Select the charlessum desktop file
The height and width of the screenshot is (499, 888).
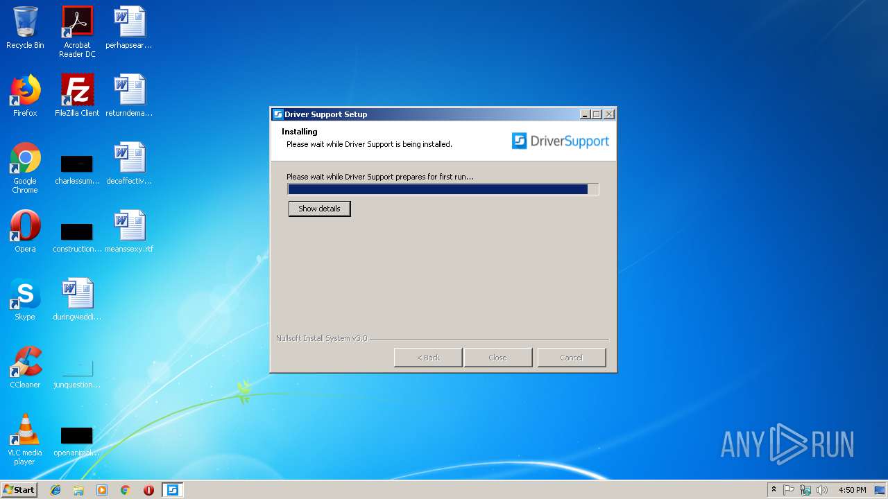77,168
